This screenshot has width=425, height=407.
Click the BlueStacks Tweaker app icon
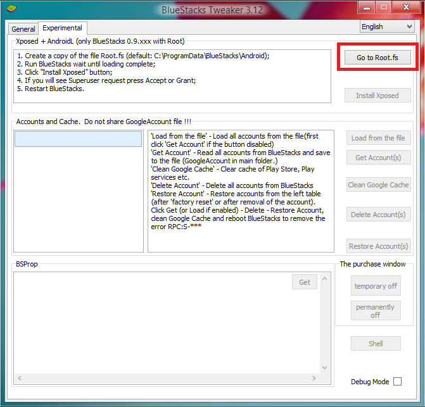(11, 9)
